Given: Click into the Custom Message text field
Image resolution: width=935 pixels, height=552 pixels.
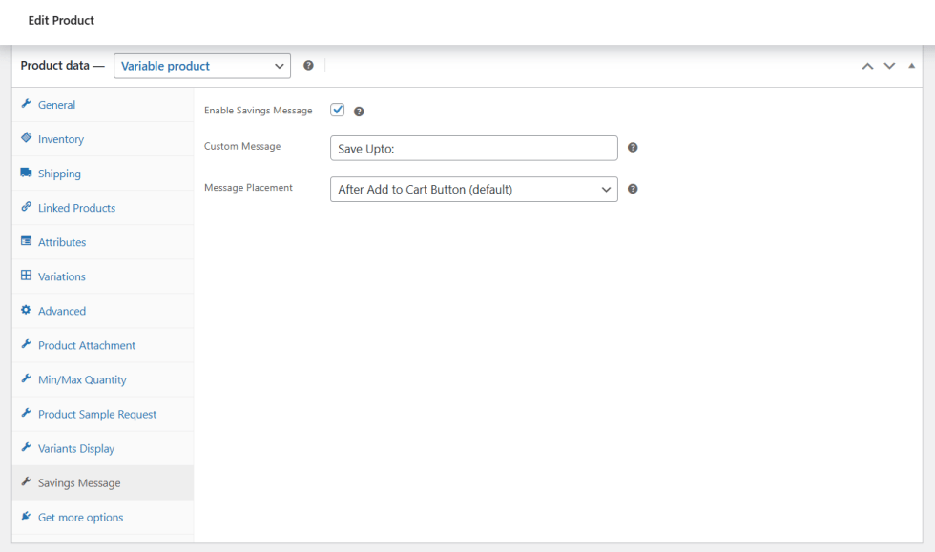Looking at the screenshot, I should (x=473, y=148).
